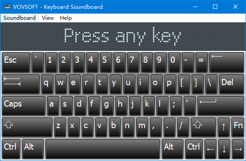246x161 pixels.
Task: Click the right Shift key
Action: (x=203, y=127)
